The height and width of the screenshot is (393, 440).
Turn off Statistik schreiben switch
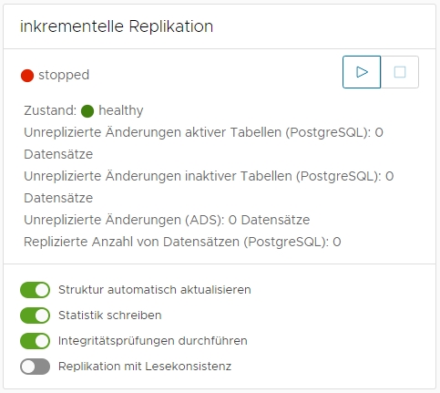pyautogui.click(x=35, y=315)
